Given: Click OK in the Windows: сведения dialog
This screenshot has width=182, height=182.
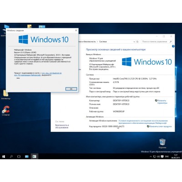Looking at the screenshot, I should pyautogui.click(x=71, y=89).
